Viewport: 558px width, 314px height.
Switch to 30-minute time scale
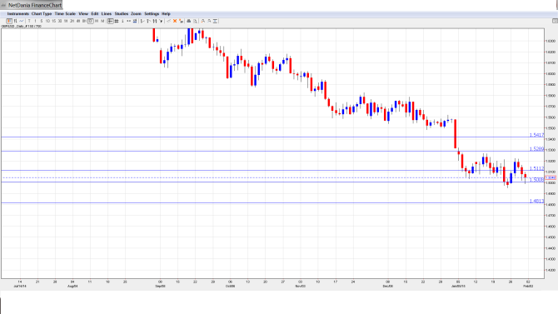pyautogui.click(x=60, y=21)
